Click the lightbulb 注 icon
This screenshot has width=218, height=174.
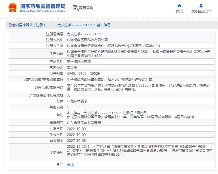pyautogui.click(x=58, y=164)
